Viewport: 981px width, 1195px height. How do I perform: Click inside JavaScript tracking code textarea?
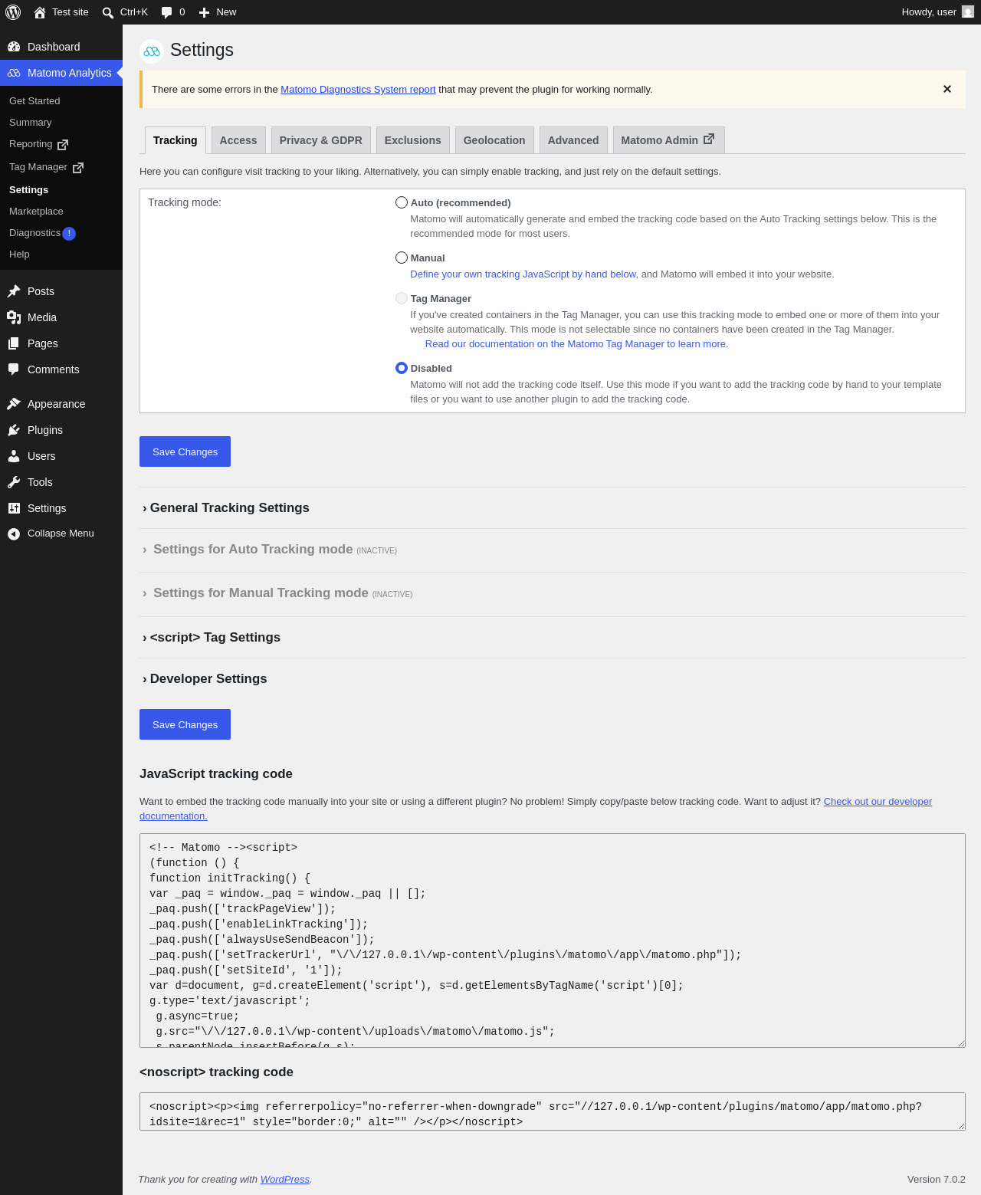coord(553,941)
